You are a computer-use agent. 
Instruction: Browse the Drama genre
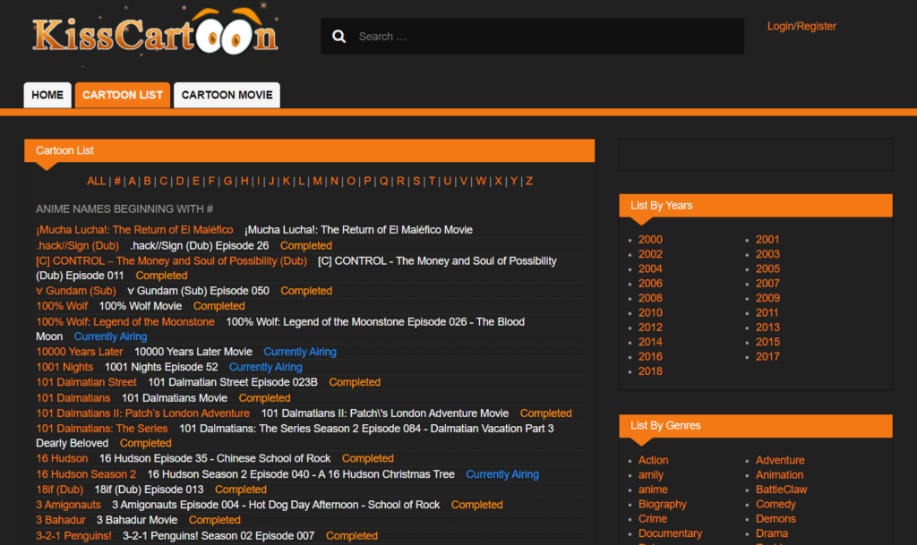click(x=772, y=533)
